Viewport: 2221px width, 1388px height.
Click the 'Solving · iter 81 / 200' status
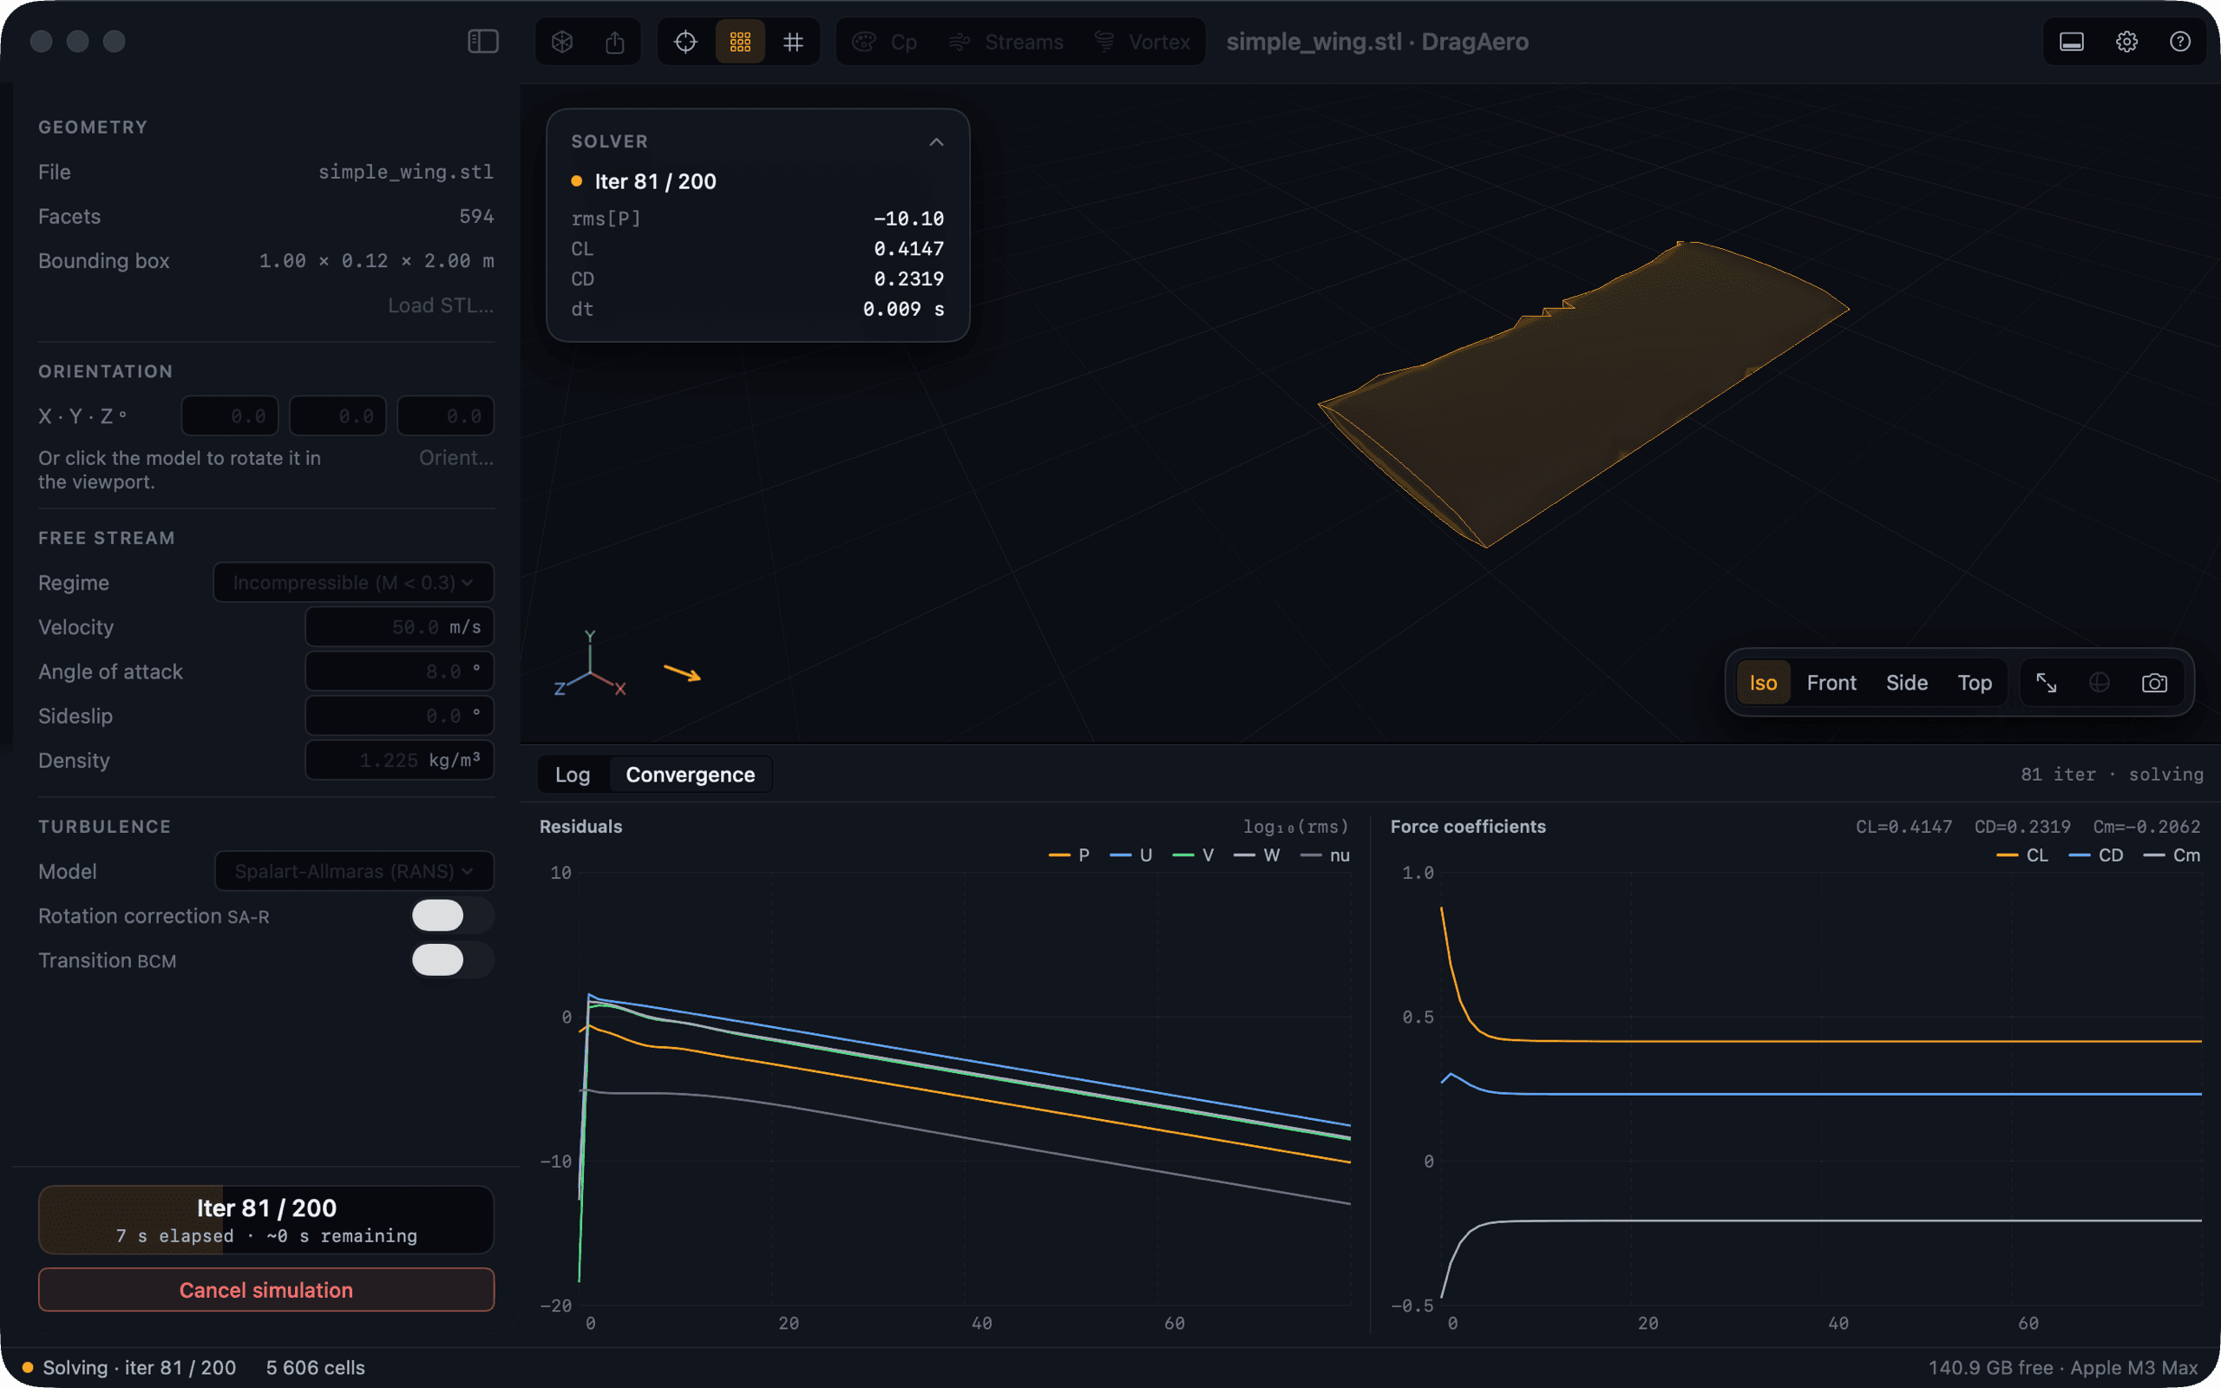[x=129, y=1367]
